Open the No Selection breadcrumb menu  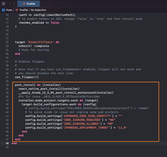(38, 10)
